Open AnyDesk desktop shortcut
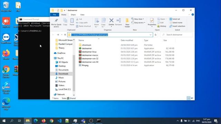The image size is (221, 124). pos(6,22)
